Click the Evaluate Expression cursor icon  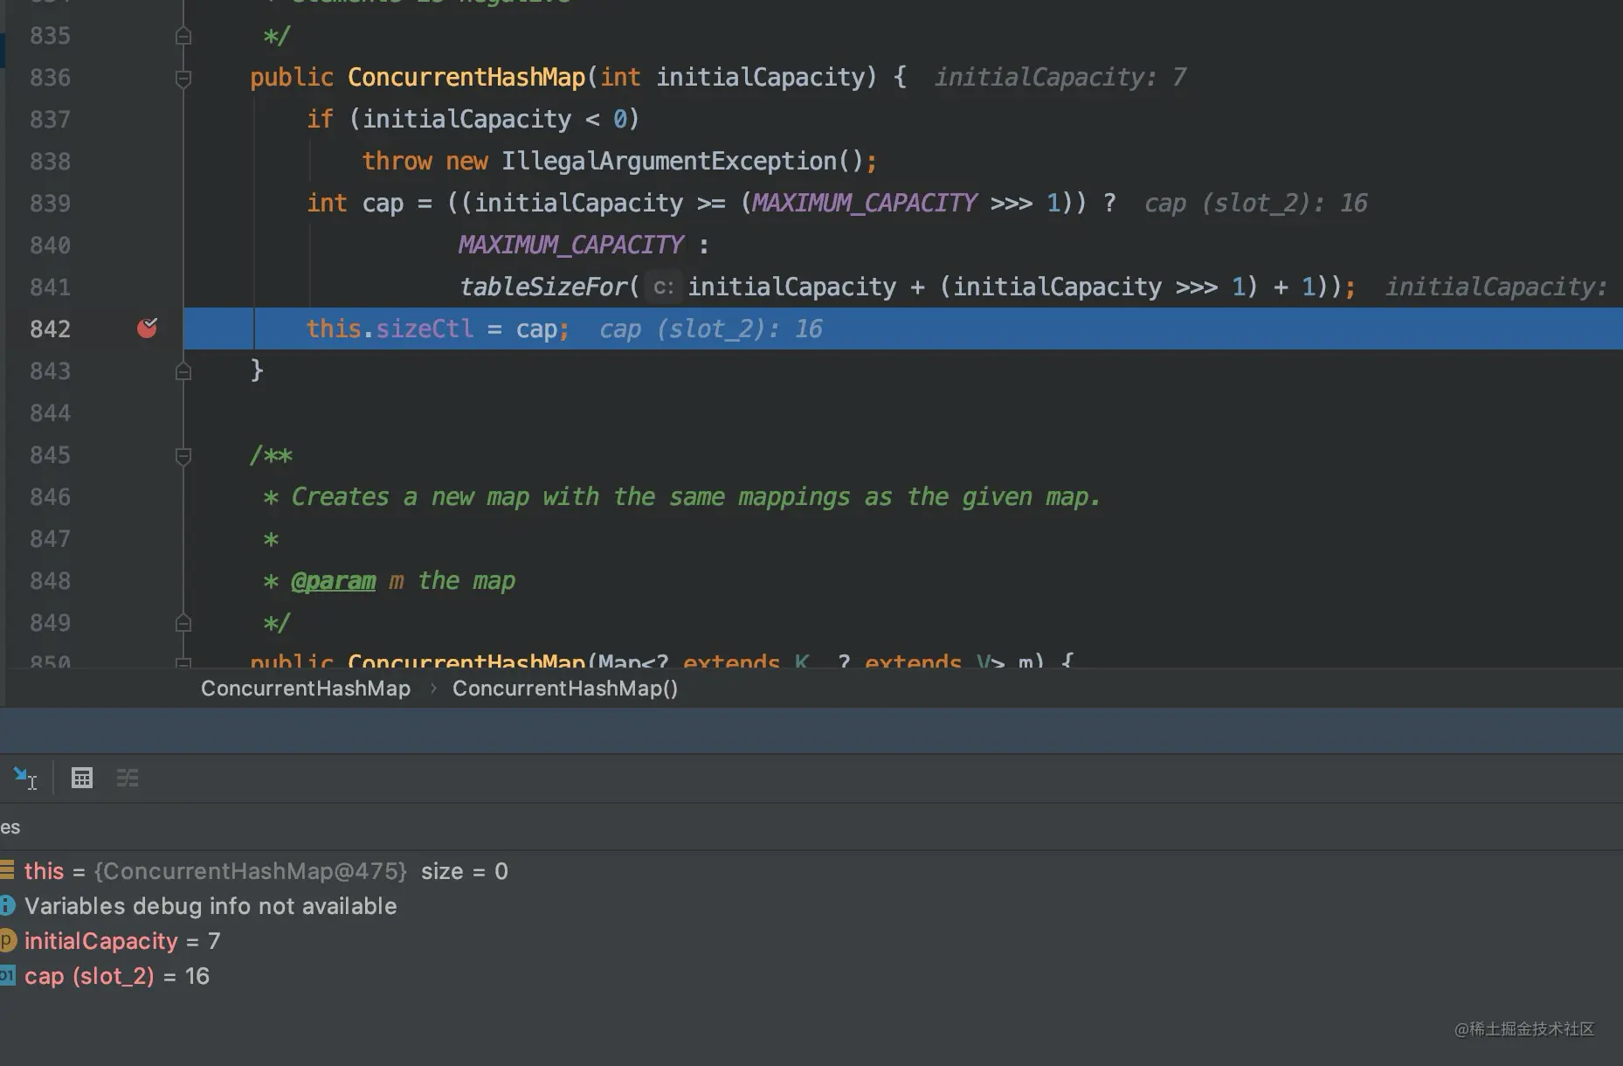point(24,778)
